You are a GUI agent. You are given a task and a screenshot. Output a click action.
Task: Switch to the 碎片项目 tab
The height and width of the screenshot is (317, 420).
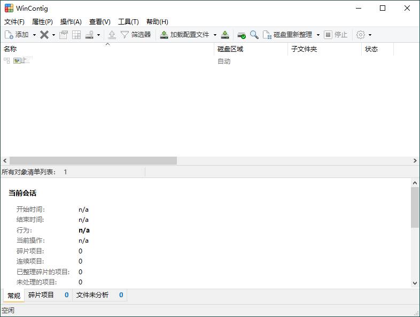coord(41,295)
